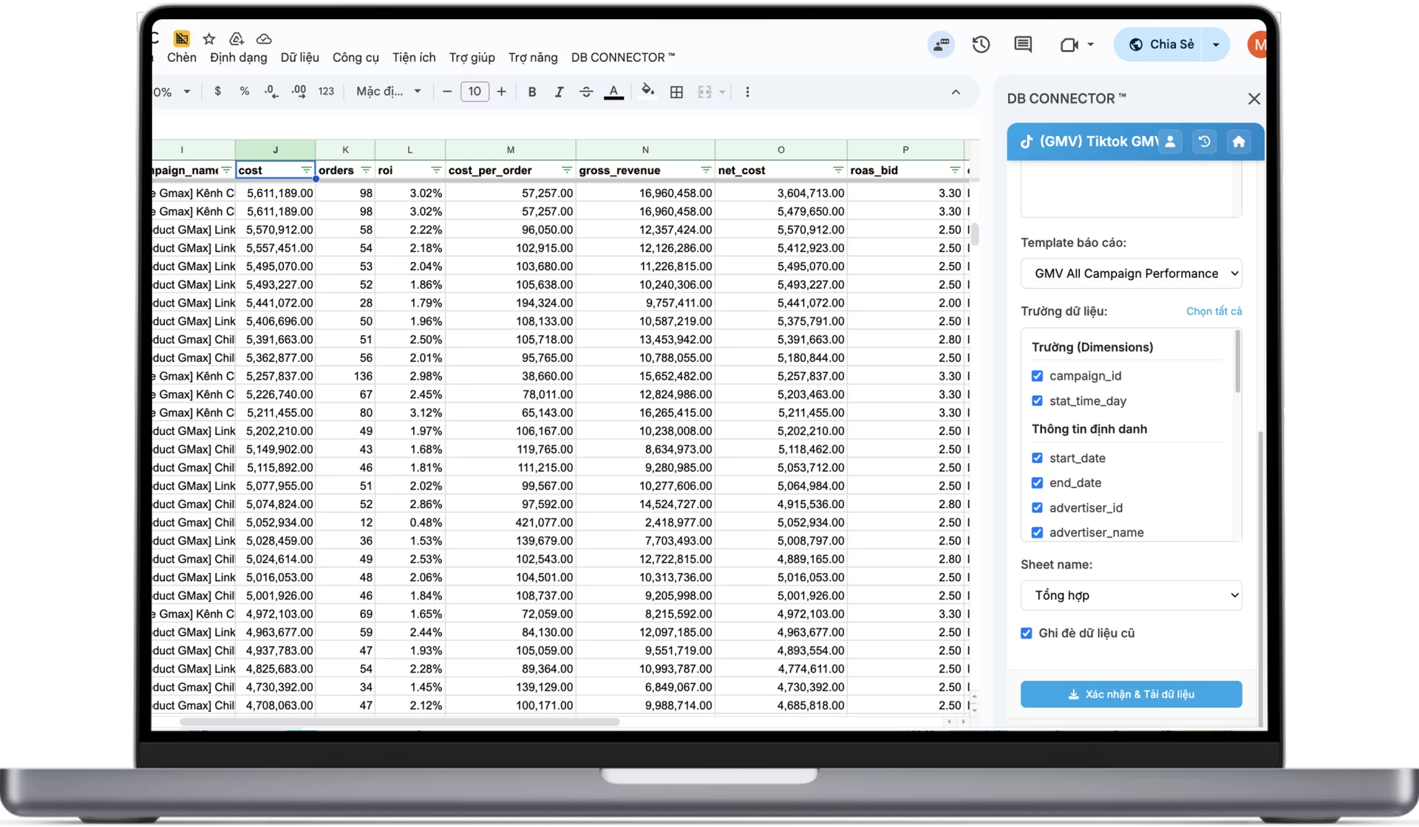Format as percent icon
This screenshot has height=827, width=1419.
click(x=244, y=92)
